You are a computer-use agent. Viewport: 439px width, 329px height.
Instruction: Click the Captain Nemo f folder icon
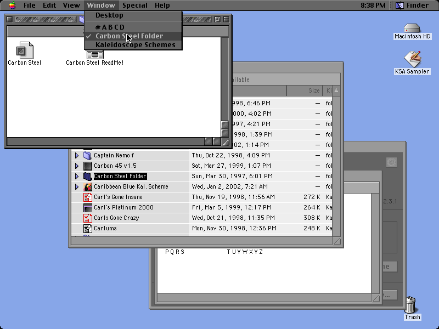click(x=88, y=155)
